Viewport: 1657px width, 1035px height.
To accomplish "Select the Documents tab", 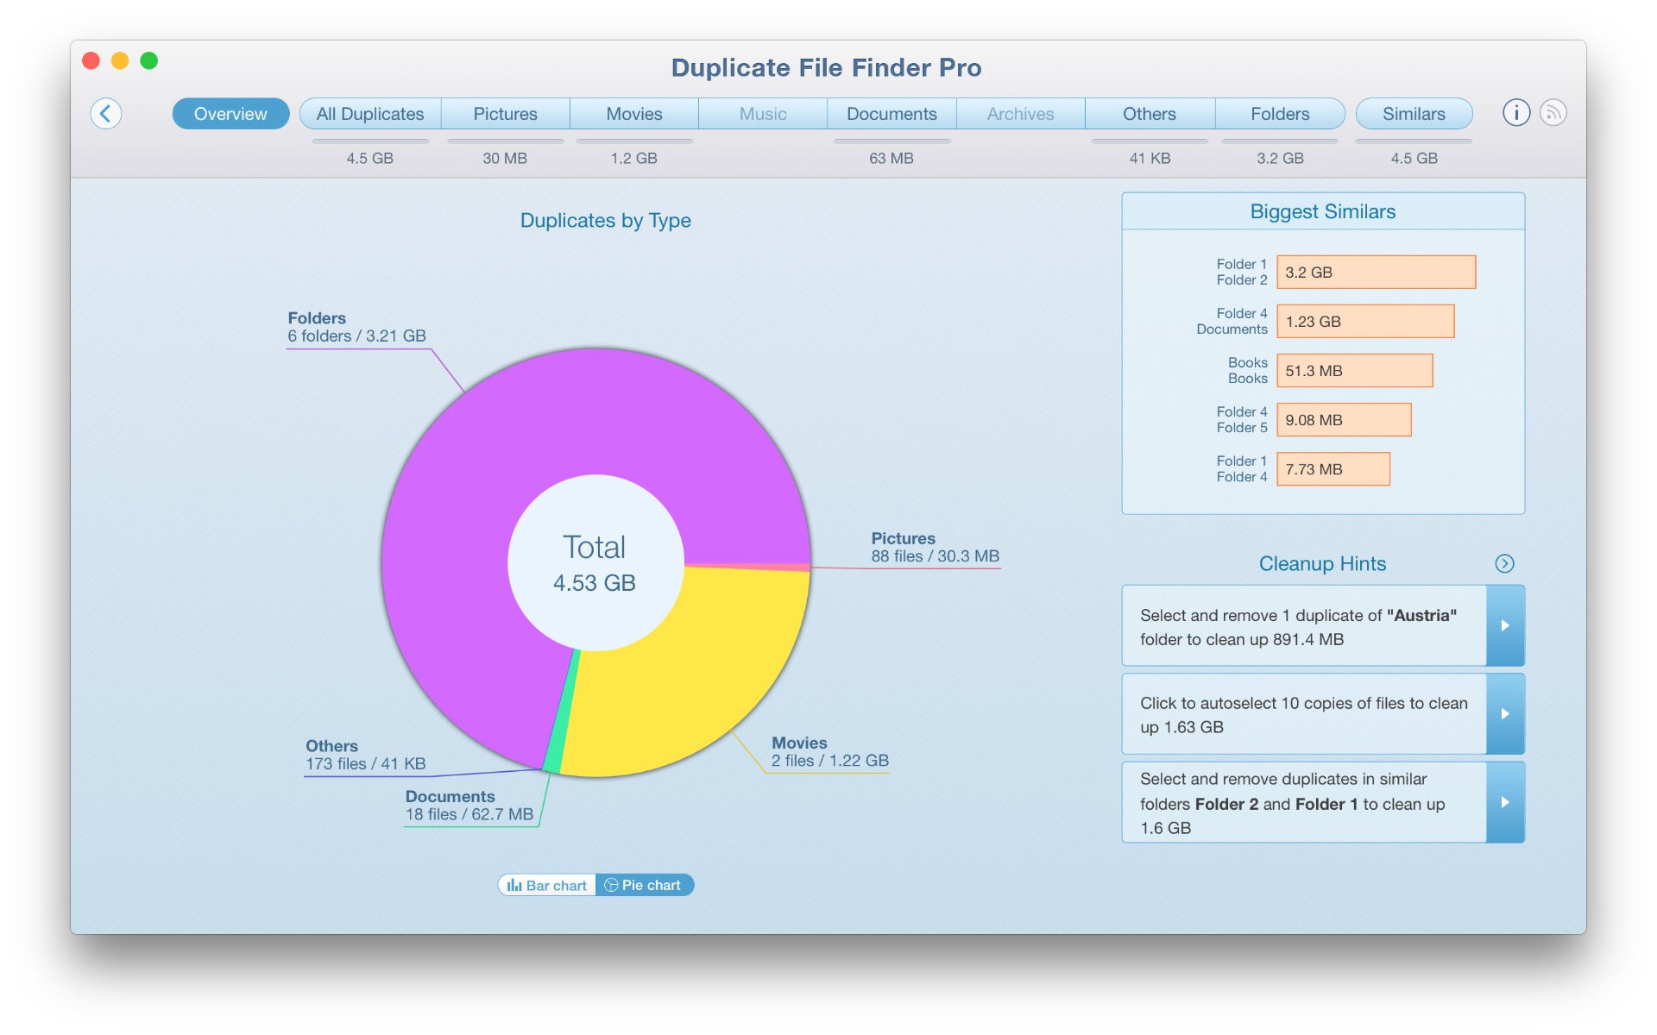I will click(x=891, y=114).
